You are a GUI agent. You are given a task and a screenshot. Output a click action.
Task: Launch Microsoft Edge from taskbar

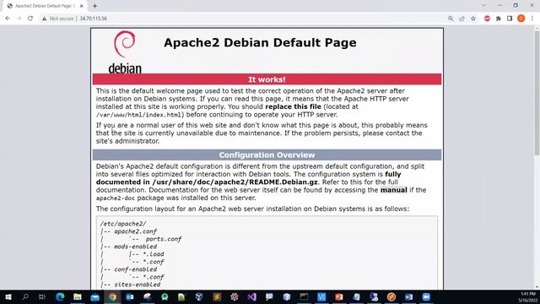point(60,296)
